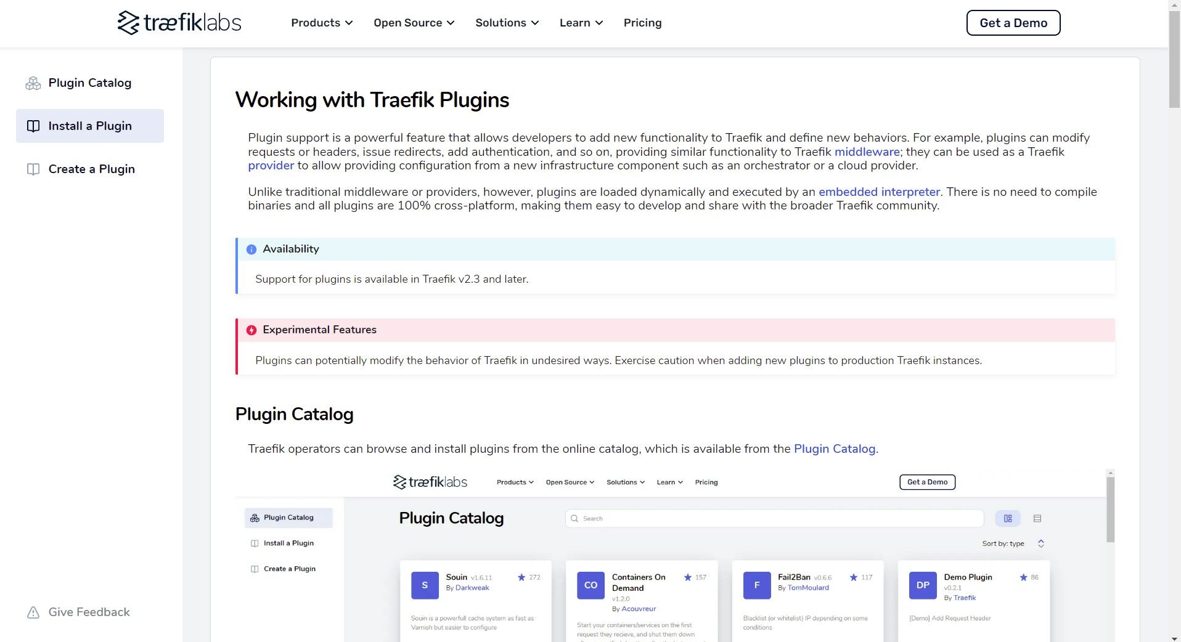The width and height of the screenshot is (1181, 642).
Task: Expand the Solutions menu in the main header
Action: pos(507,23)
